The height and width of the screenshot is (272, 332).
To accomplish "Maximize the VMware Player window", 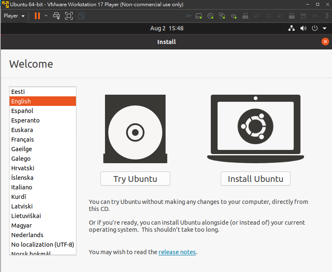I will click(317, 5).
